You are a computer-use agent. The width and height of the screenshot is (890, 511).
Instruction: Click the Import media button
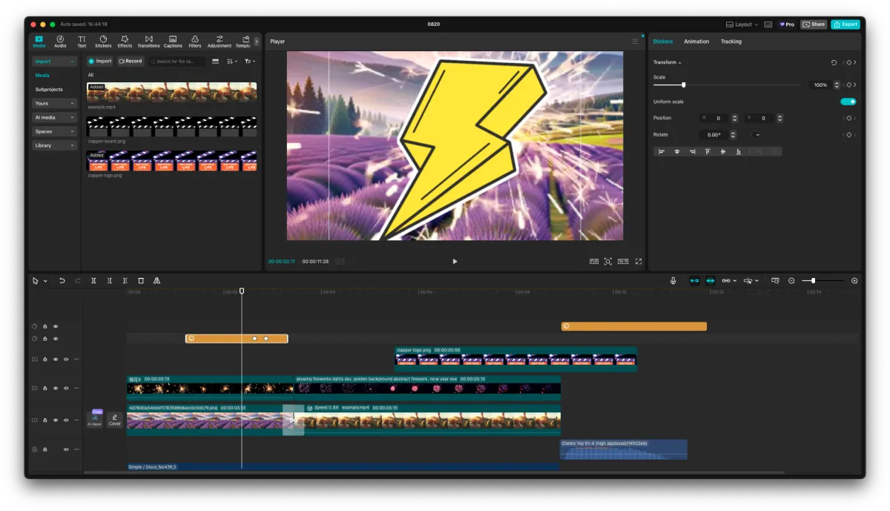click(x=99, y=62)
